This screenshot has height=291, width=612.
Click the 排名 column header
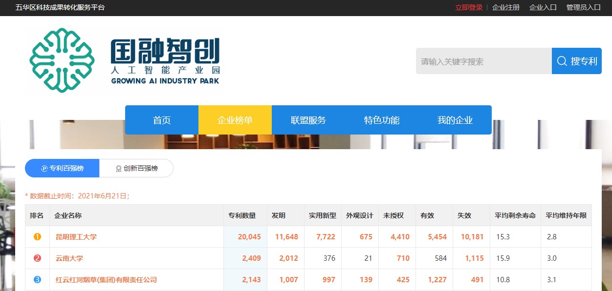[x=37, y=215]
